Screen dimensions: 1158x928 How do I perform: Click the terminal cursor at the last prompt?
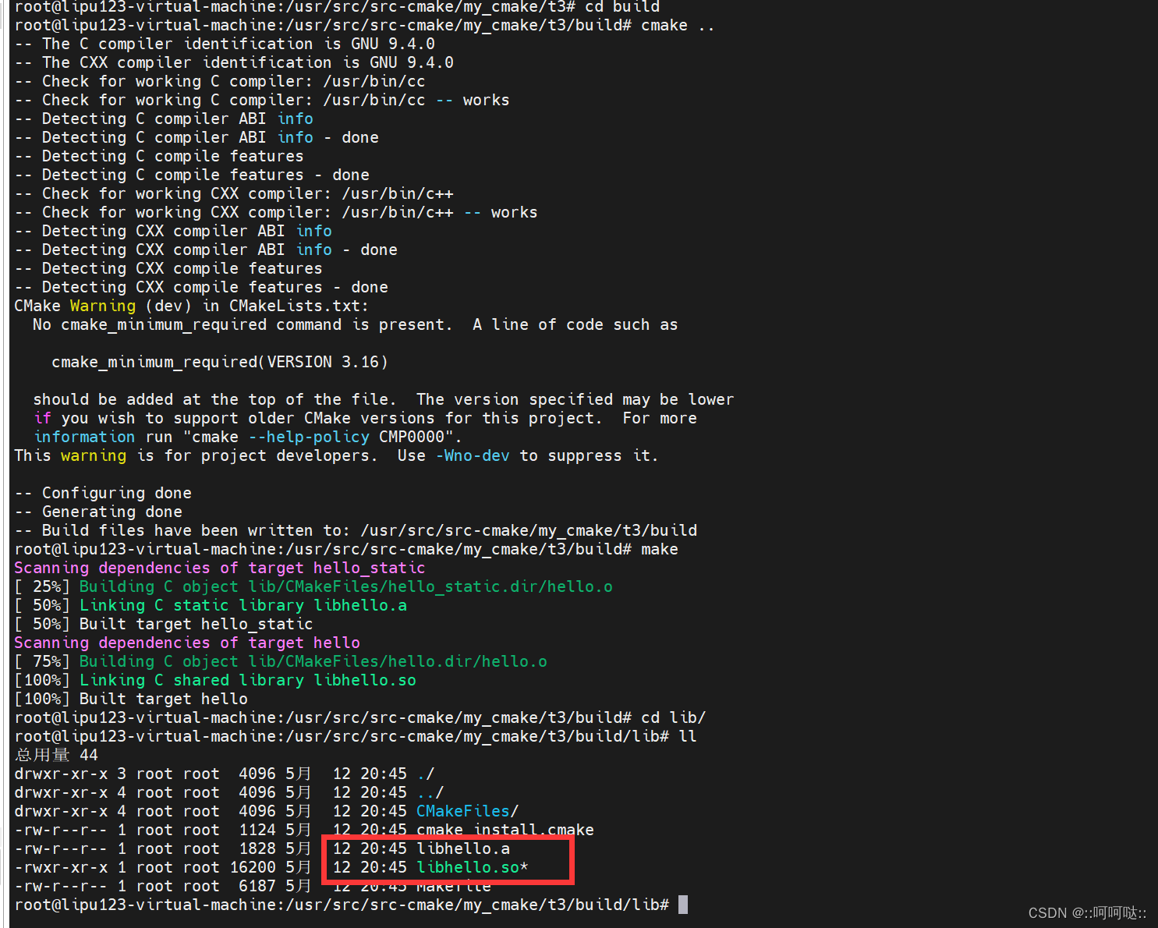[683, 905]
